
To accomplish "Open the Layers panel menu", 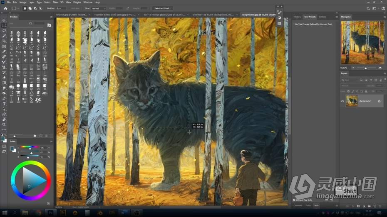I will point(385,73).
